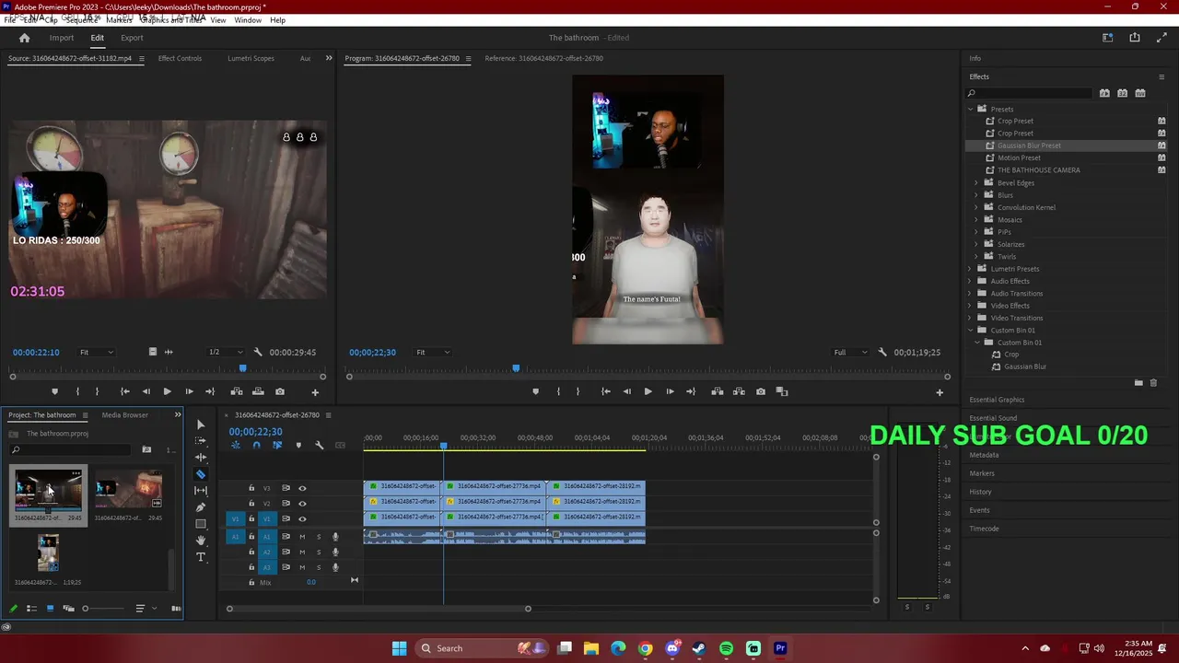
Task: Select the Razor tool
Action: [x=201, y=474]
